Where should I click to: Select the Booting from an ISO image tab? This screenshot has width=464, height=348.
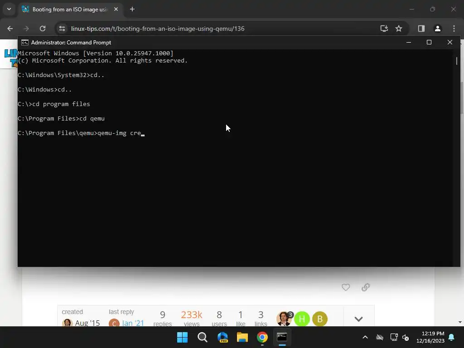point(70,10)
